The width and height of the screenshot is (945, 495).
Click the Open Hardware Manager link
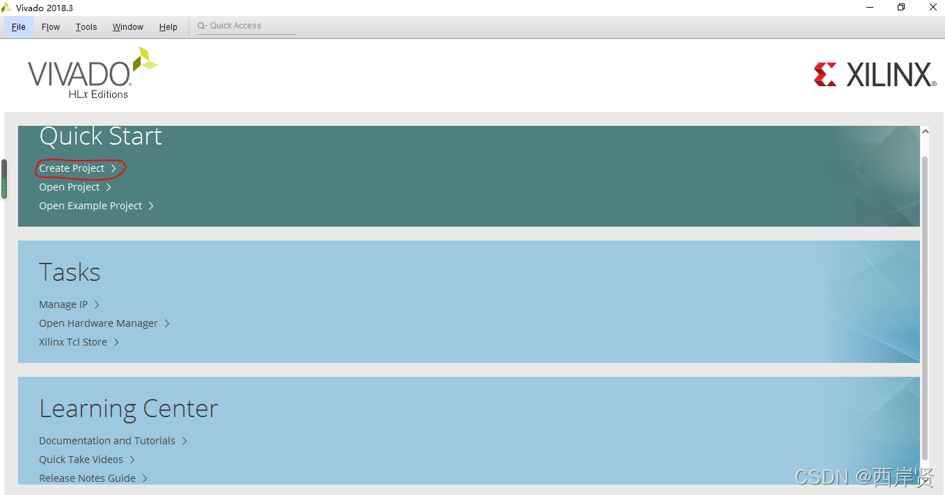click(98, 323)
